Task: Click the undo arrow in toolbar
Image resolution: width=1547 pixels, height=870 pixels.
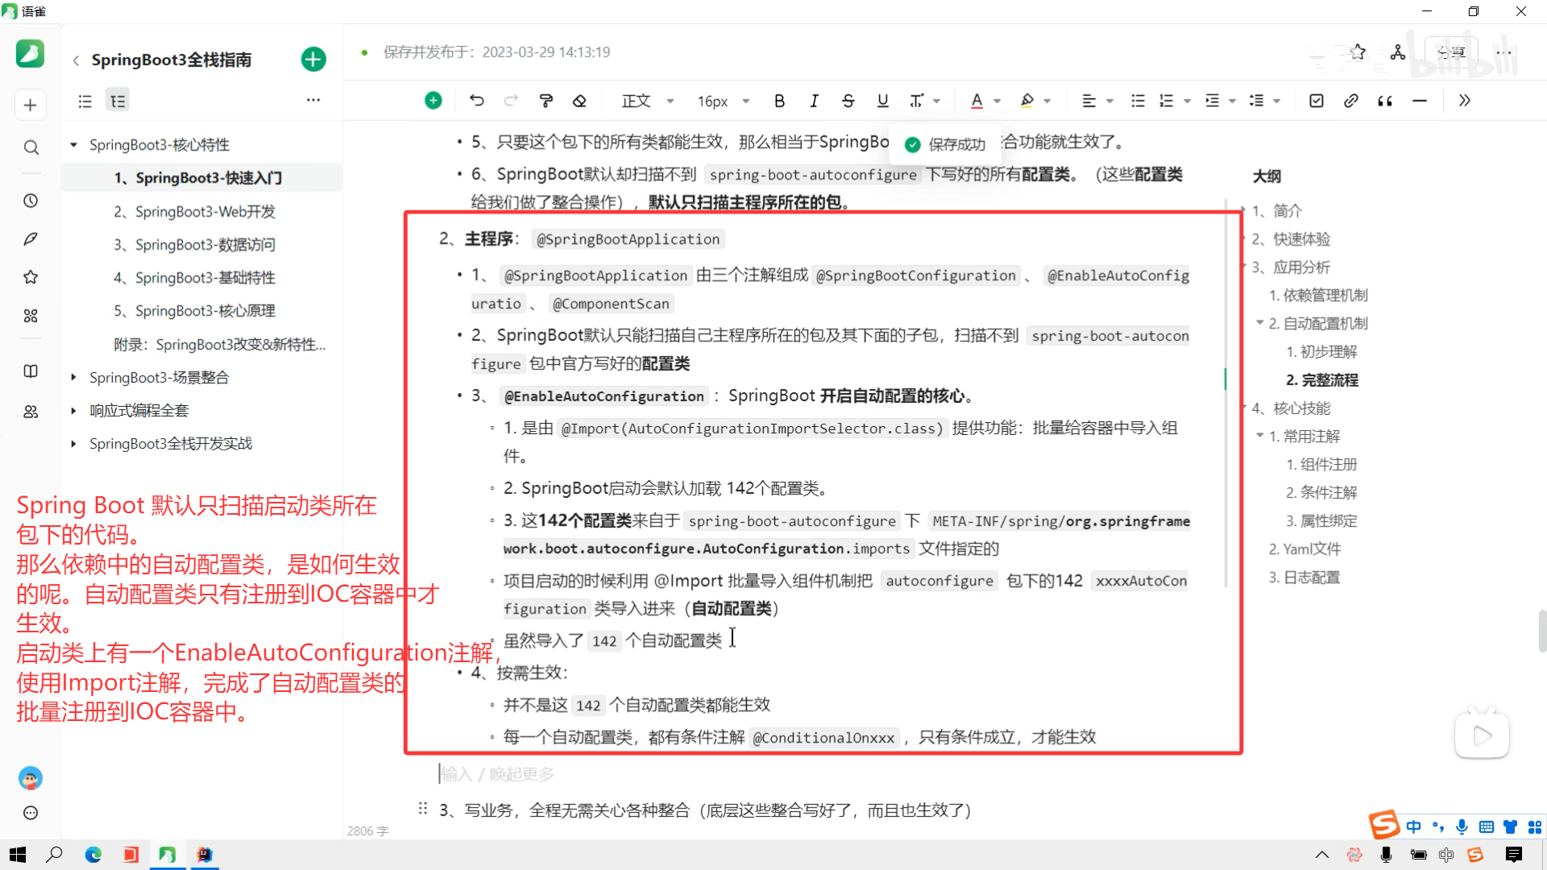Action: click(x=476, y=101)
